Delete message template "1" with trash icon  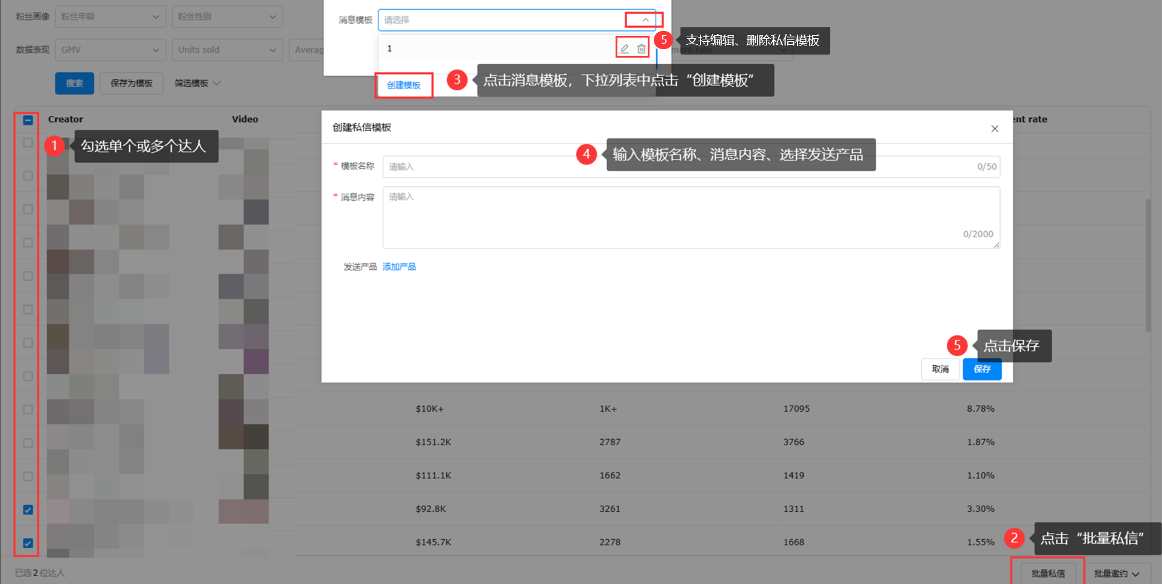tap(641, 49)
